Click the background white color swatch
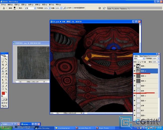 (6, 95)
